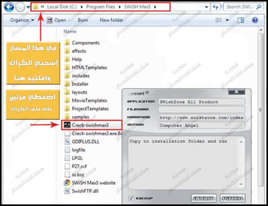Image resolution: width=268 pixels, height=206 pixels.
Task: Select SWiSH Max3 website shortcut icon
Action: point(67,182)
